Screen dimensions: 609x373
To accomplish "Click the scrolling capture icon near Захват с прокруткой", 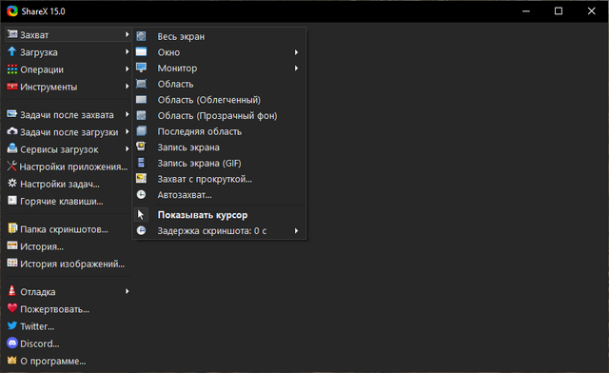I will [x=141, y=179].
